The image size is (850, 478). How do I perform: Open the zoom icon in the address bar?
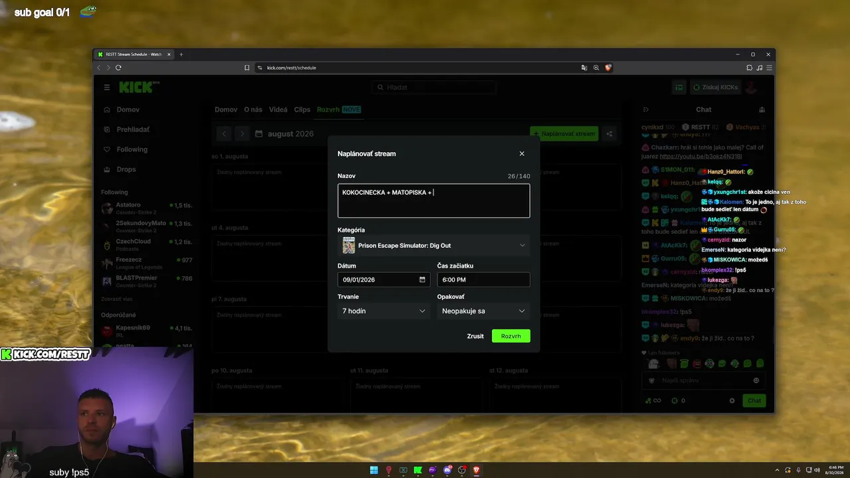596,68
